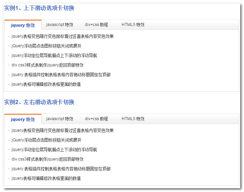Screen dimensions: 244x192
Task: Switch to HTML5 特效 tab in 实例2
Action: pyautogui.click(x=133, y=119)
